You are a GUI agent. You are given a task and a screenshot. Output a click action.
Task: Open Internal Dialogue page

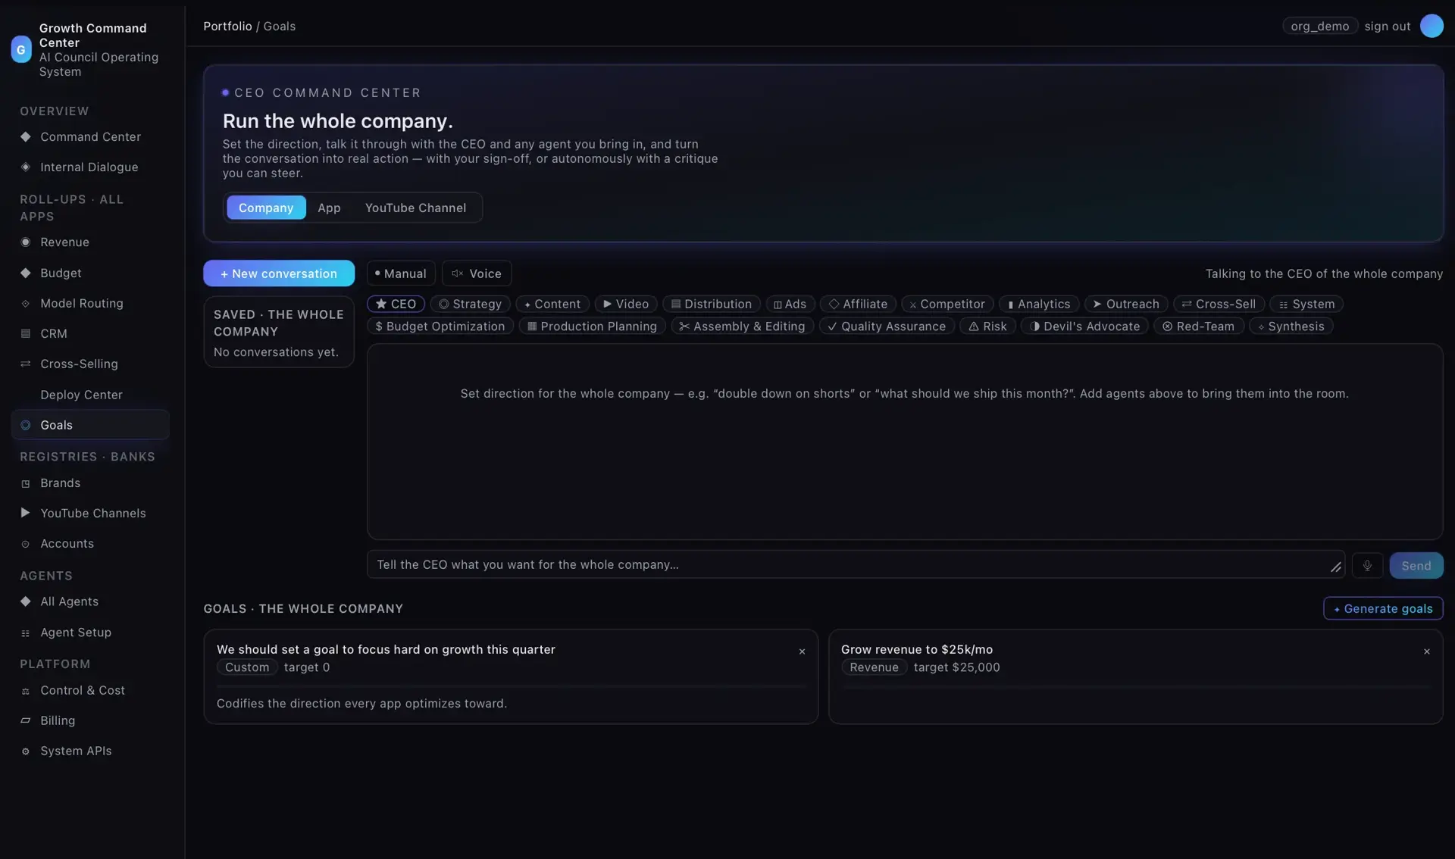coord(90,167)
